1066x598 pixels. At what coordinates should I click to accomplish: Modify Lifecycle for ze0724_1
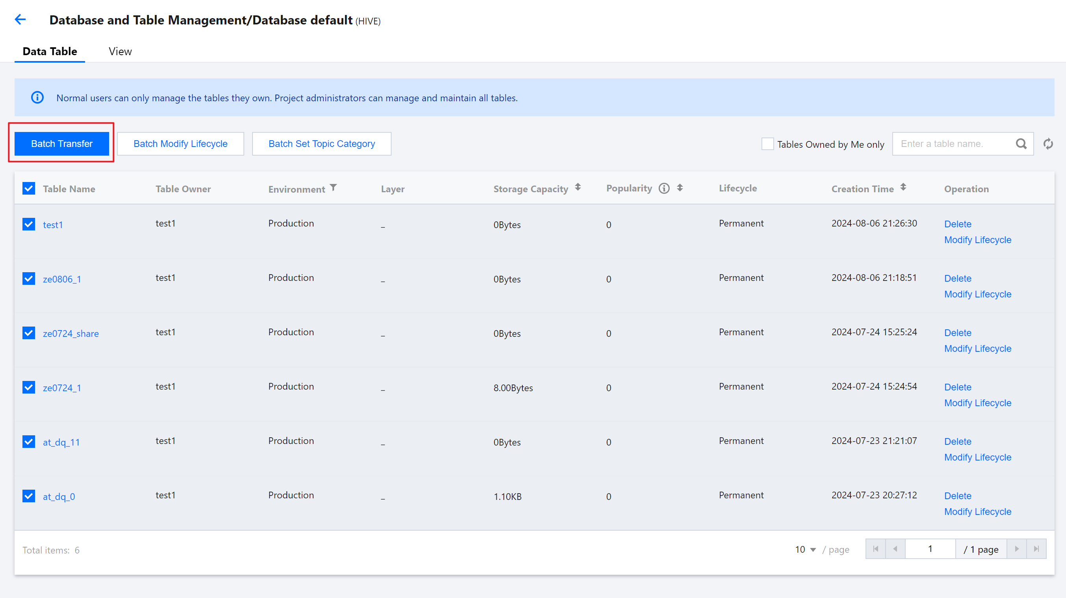pyautogui.click(x=977, y=403)
